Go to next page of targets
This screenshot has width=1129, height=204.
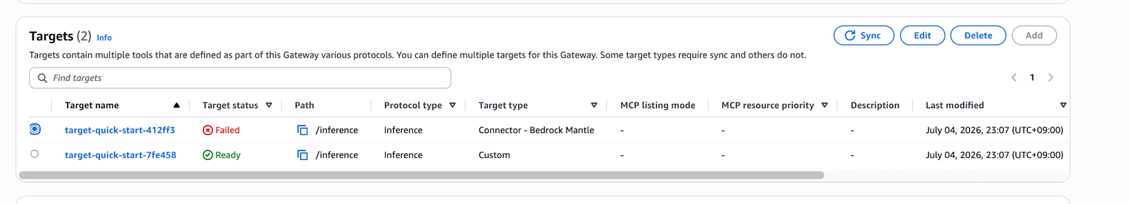tap(1051, 78)
